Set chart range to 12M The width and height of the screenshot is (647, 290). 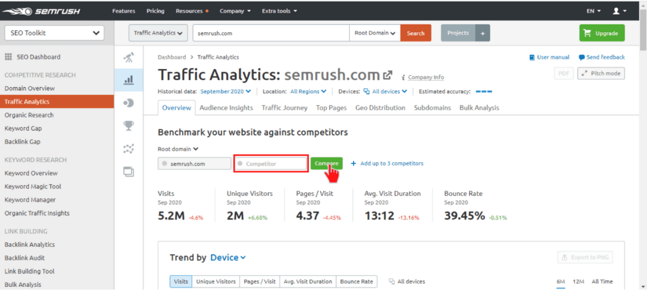click(x=579, y=281)
